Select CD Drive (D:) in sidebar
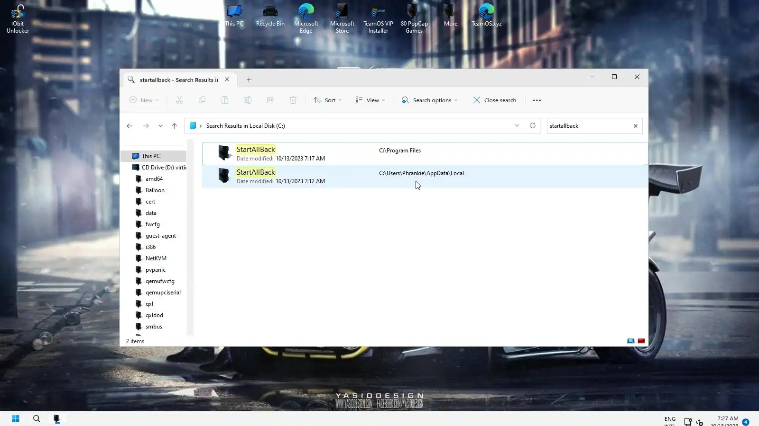The height and width of the screenshot is (426, 759). point(158,168)
